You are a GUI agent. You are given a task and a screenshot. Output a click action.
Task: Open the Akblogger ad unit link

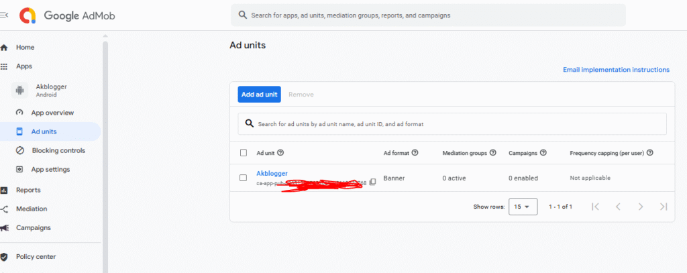pyautogui.click(x=272, y=174)
